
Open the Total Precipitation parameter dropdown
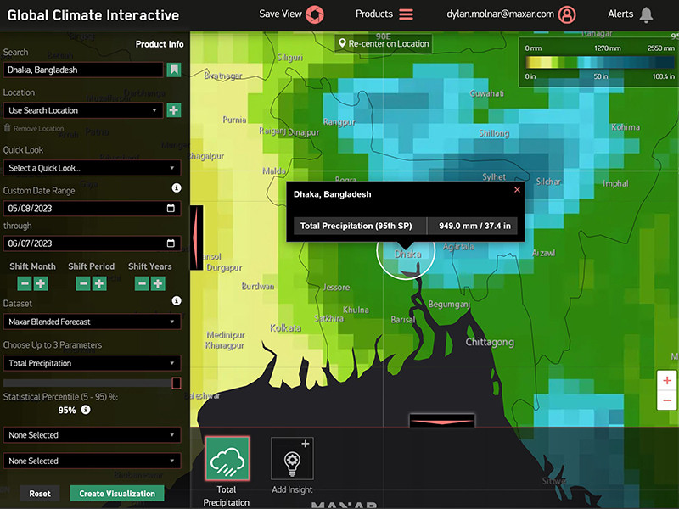[92, 363]
